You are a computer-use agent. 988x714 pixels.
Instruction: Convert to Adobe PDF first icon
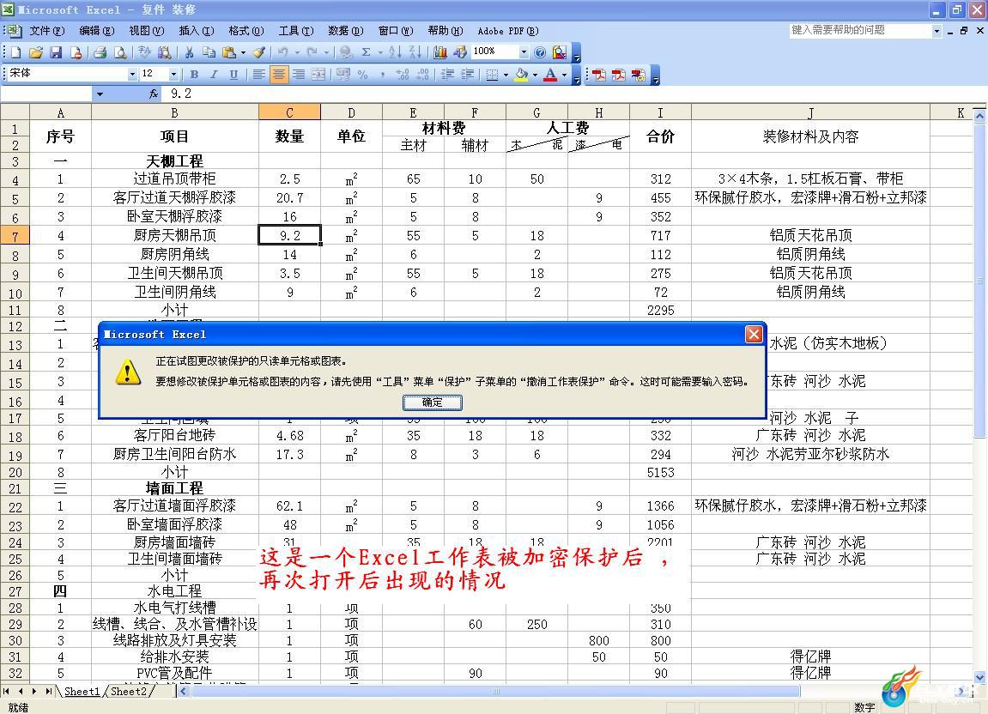tap(598, 75)
